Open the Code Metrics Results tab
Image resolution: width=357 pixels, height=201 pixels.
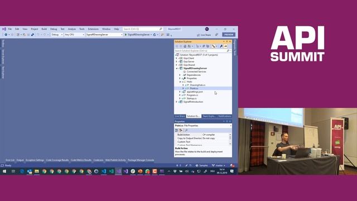81,160
